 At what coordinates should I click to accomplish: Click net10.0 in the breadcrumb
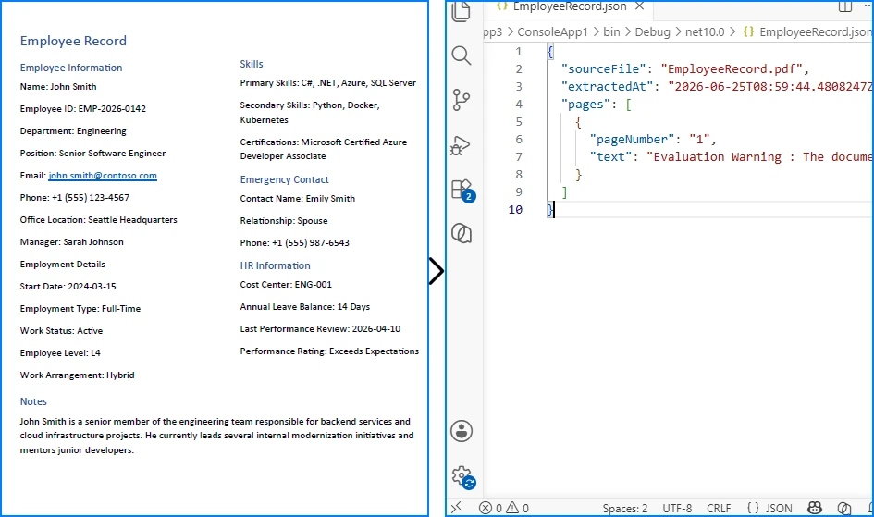pos(705,31)
